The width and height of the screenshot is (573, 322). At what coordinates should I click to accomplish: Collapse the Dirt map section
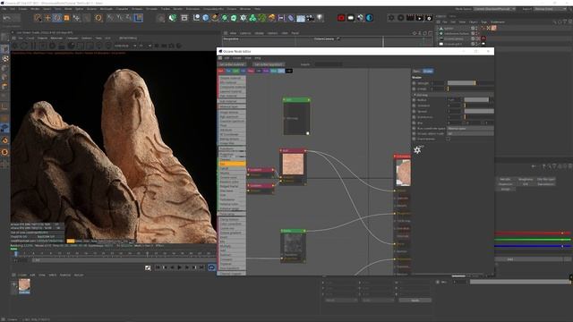click(x=415, y=95)
